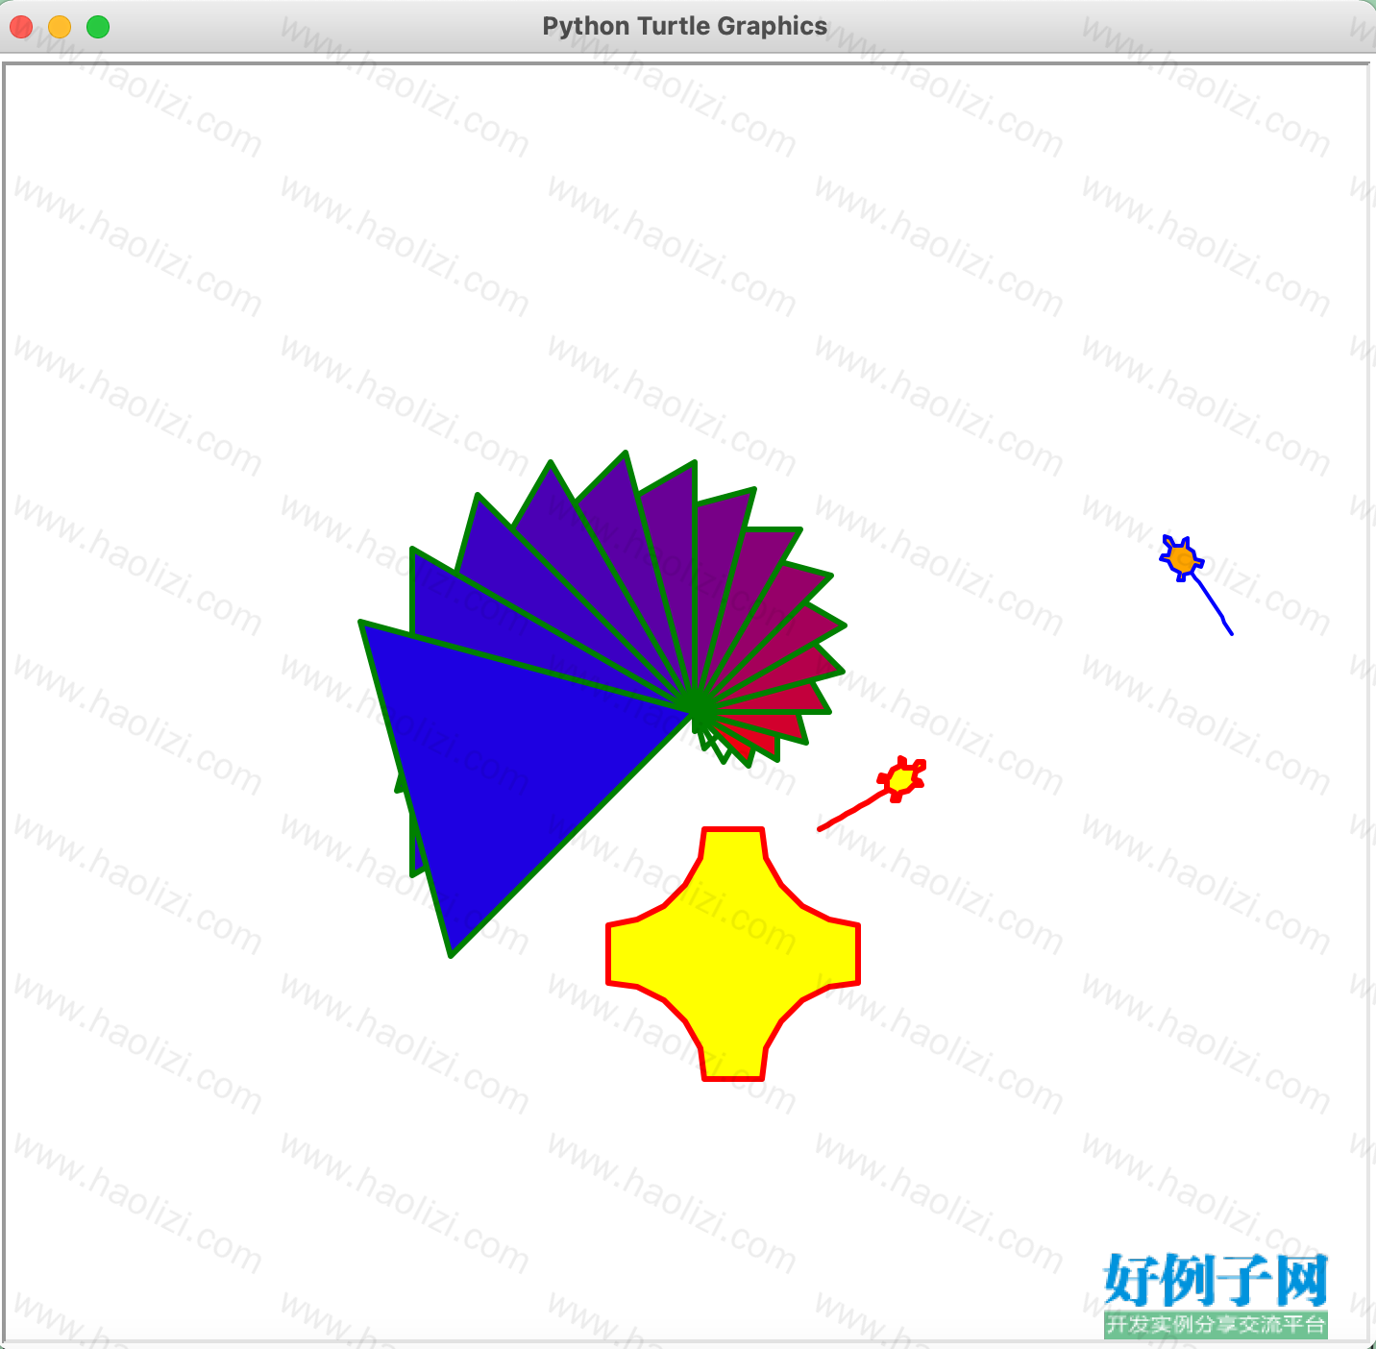Click the yellow turtle with red outline
This screenshot has height=1349, width=1376.
coord(901,778)
